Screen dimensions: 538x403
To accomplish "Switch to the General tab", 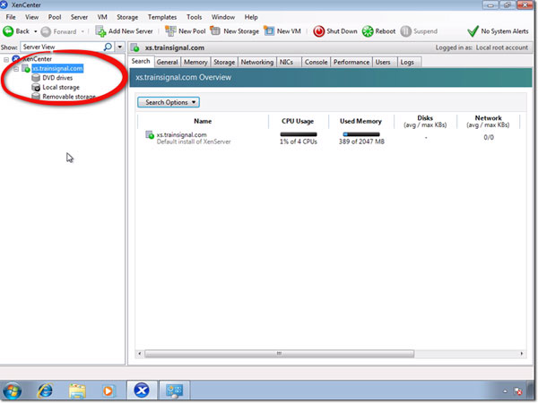I will [x=167, y=62].
